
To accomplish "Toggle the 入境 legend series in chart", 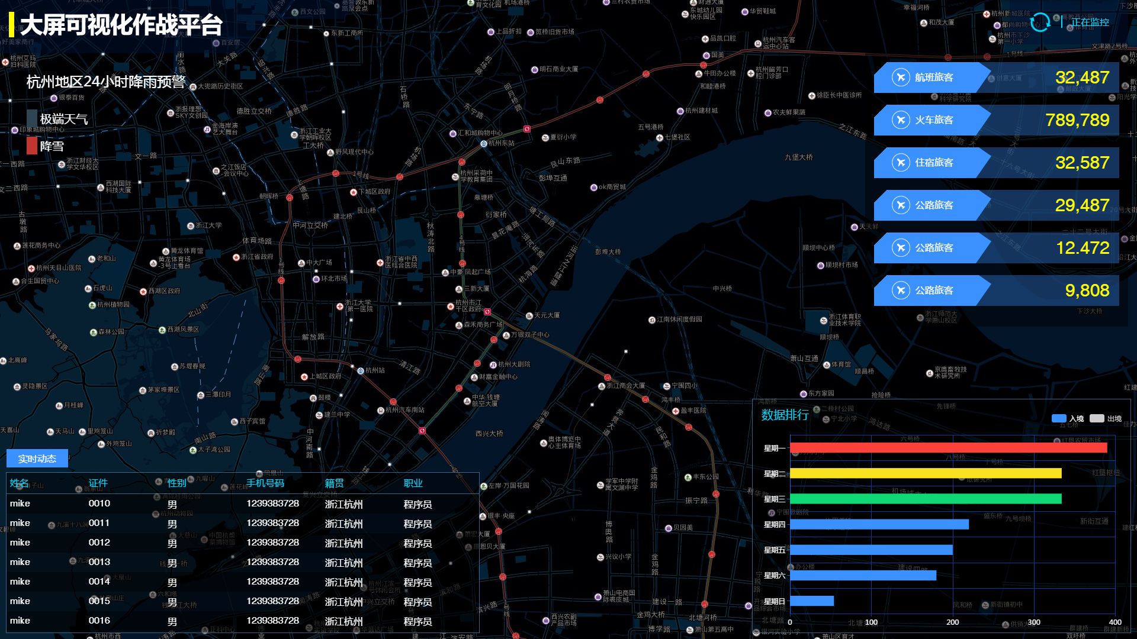I will 1059,418.
